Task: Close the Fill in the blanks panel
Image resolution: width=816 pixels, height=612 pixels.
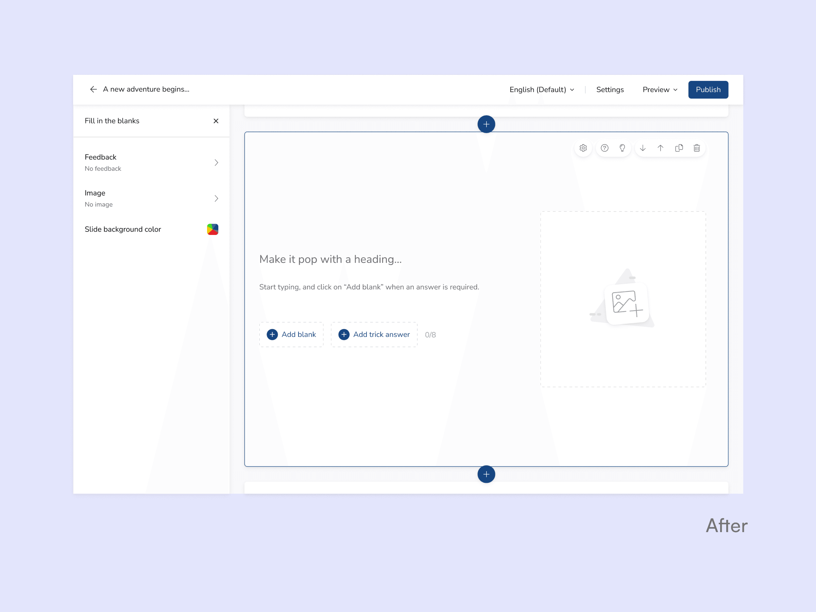Action: (216, 121)
